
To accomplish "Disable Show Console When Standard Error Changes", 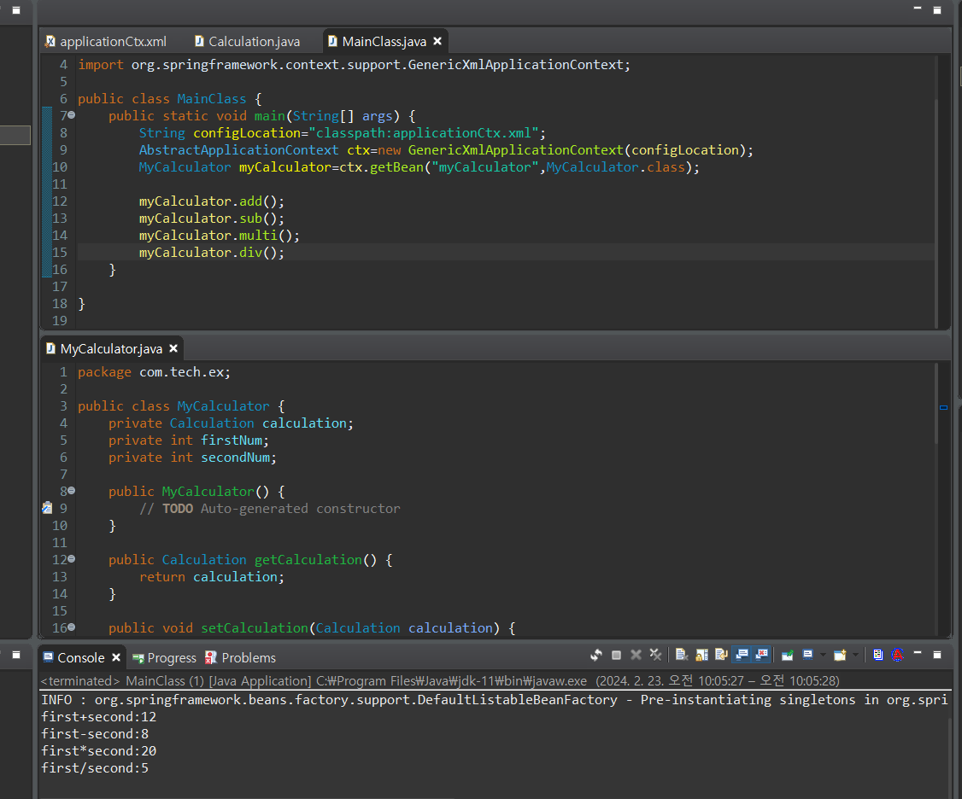I will pos(761,655).
